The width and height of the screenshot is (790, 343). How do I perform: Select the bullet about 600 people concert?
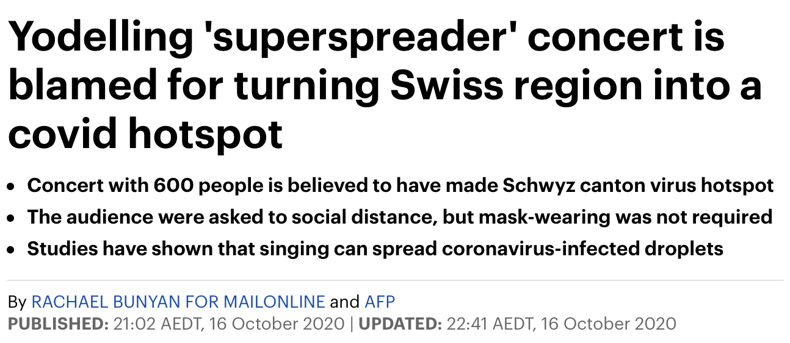point(400,186)
